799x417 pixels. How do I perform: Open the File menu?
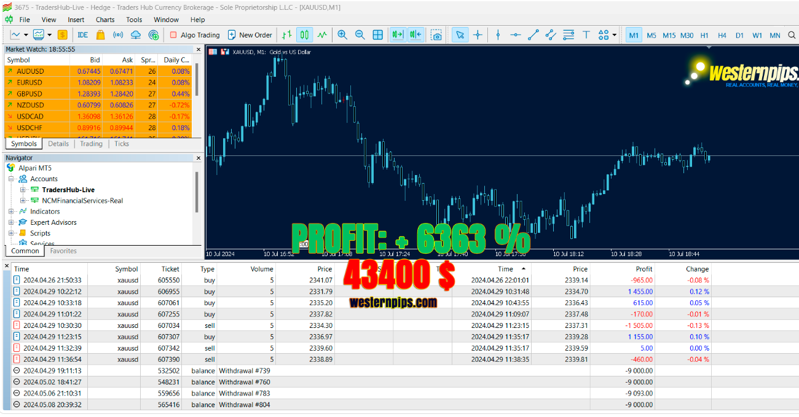(x=25, y=20)
